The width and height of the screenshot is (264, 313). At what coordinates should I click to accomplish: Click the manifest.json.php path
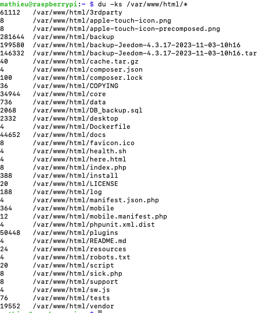click(96, 201)
